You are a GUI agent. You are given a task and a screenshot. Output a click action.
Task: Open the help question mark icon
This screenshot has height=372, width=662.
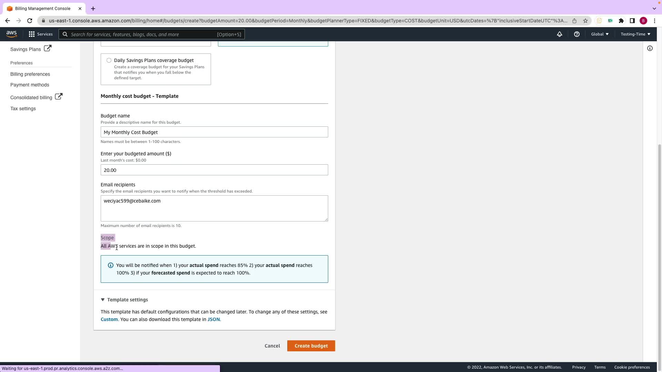pos(576,34)
